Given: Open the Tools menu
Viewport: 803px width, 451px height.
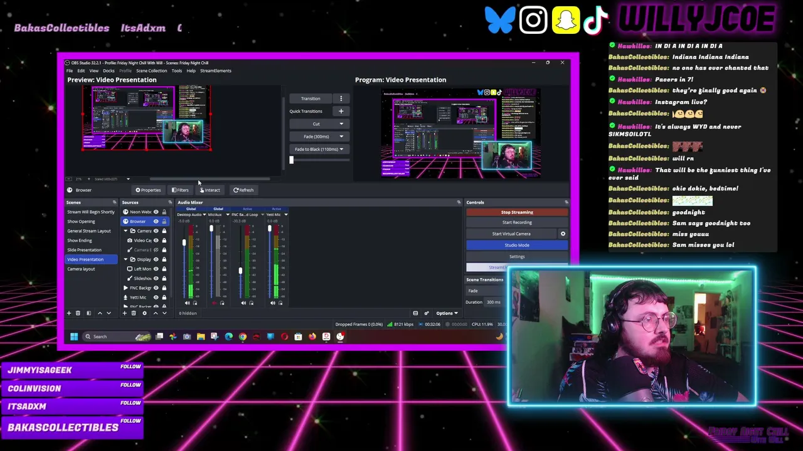Looking at the screenshot, I should [177, 71].
